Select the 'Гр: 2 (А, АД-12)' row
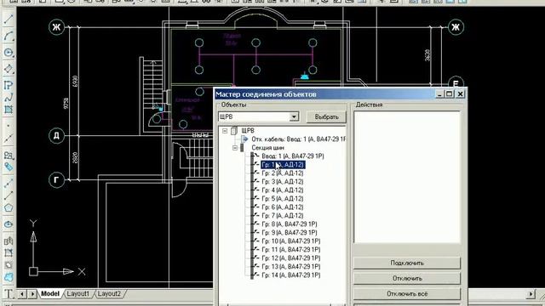The width and height of the screenshot is (545, 306). pyautogui.click(x=283, y=173)
